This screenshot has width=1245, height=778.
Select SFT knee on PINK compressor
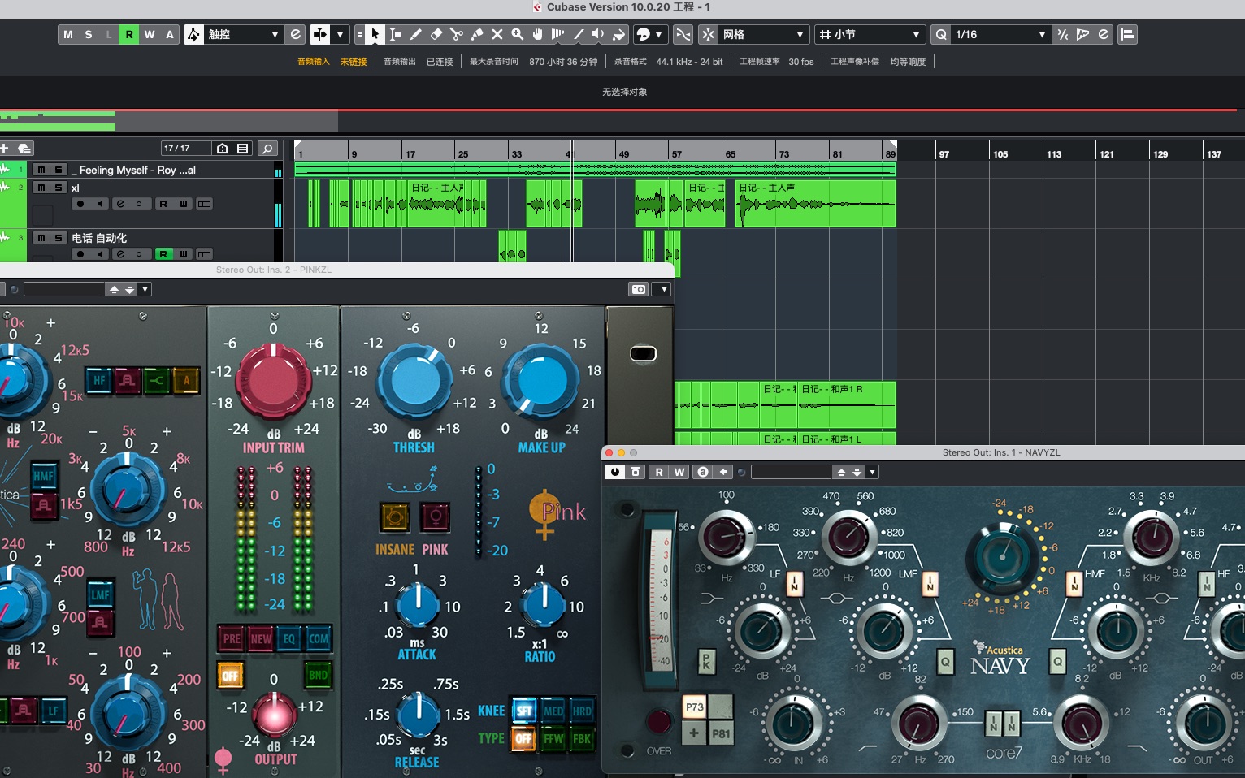524,711
